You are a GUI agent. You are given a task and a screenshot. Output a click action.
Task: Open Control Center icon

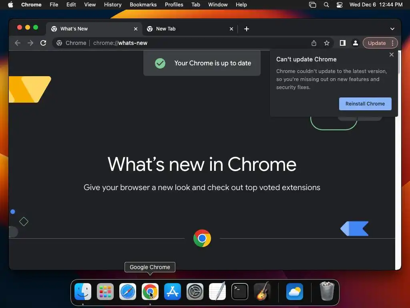click(340, 5)
